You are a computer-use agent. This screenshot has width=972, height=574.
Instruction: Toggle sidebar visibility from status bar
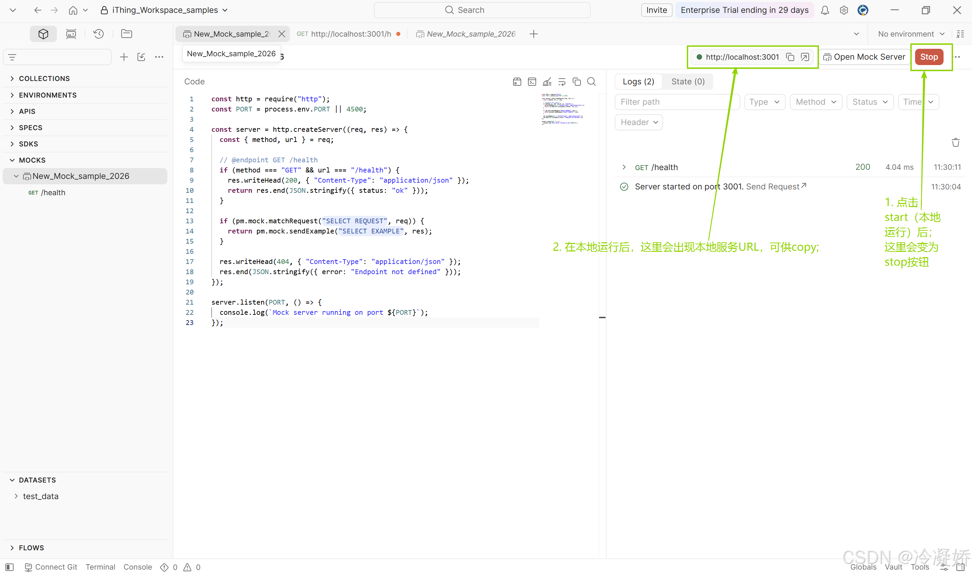(x=10, y=568)
